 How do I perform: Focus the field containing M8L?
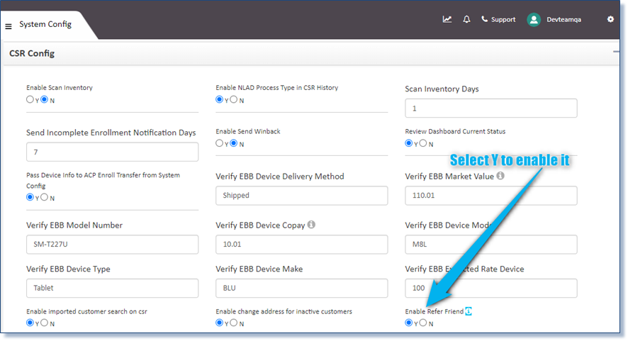491,245
